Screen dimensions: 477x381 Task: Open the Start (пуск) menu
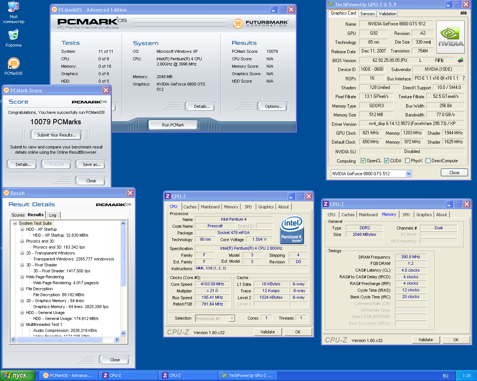tap(18, 376)
